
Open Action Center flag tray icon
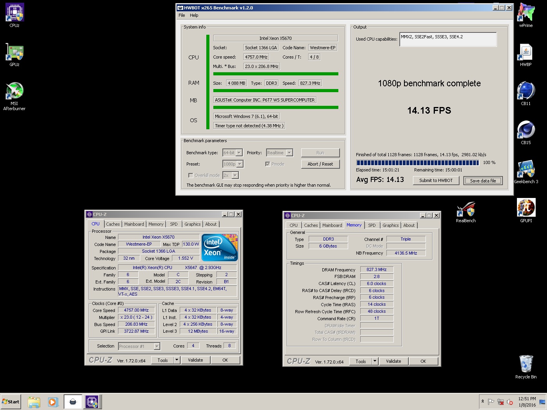pyautogui.click(x=491, y=402)
